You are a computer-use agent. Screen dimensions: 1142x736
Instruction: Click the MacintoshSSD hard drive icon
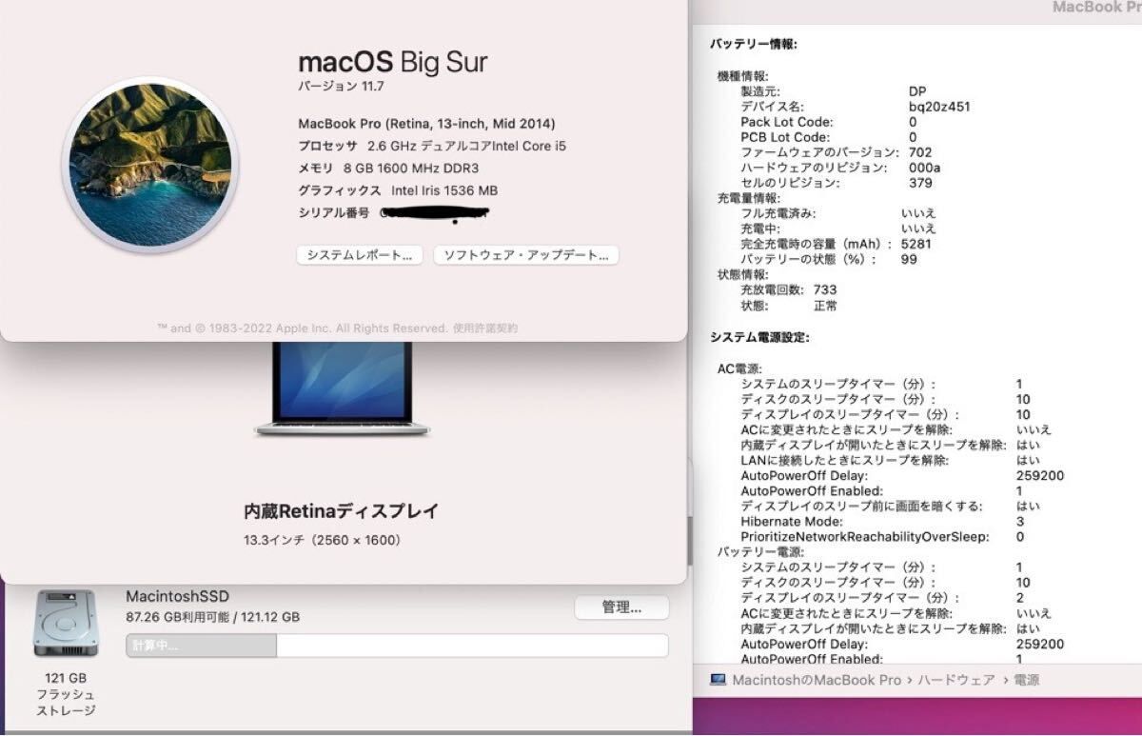click(65, 624)
